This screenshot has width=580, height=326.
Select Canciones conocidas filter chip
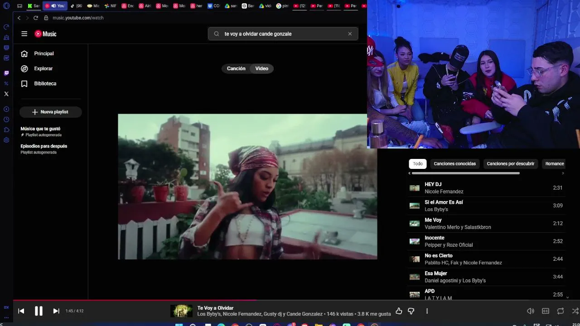click(454, 164)
